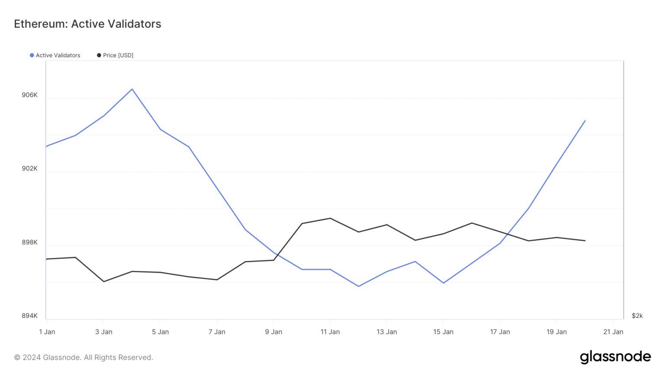Screen dimensions: 665x374
Task: Click the 13 Jan x-axis tick label
Action: pos(387,332)
